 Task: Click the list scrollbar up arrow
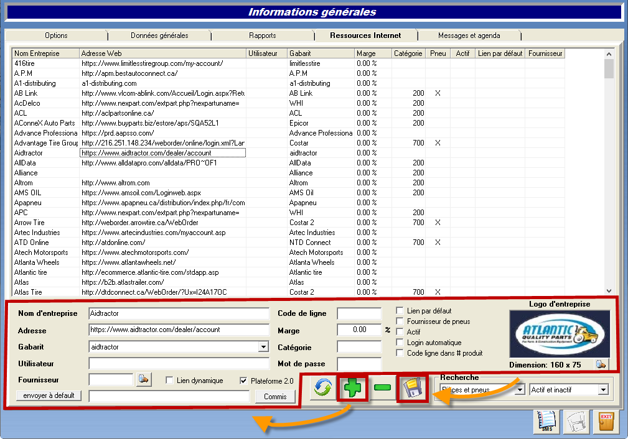(609, 53)
